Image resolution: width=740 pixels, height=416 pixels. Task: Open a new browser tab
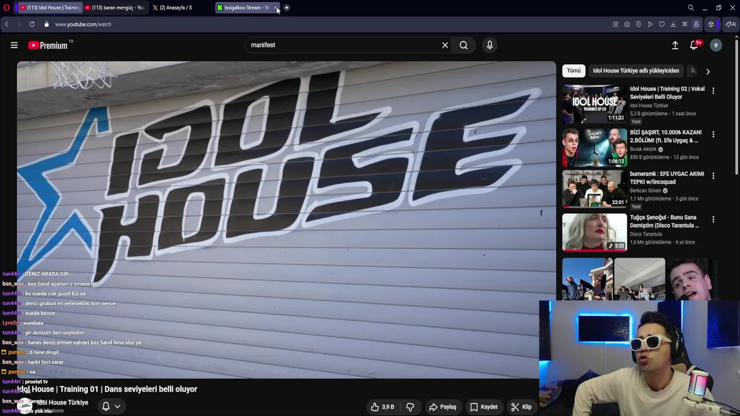[286, 8]
